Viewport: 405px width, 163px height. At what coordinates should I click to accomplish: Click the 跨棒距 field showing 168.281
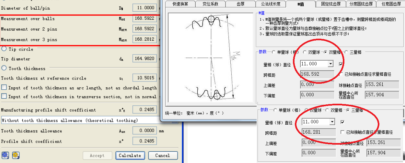coord(318,132)
